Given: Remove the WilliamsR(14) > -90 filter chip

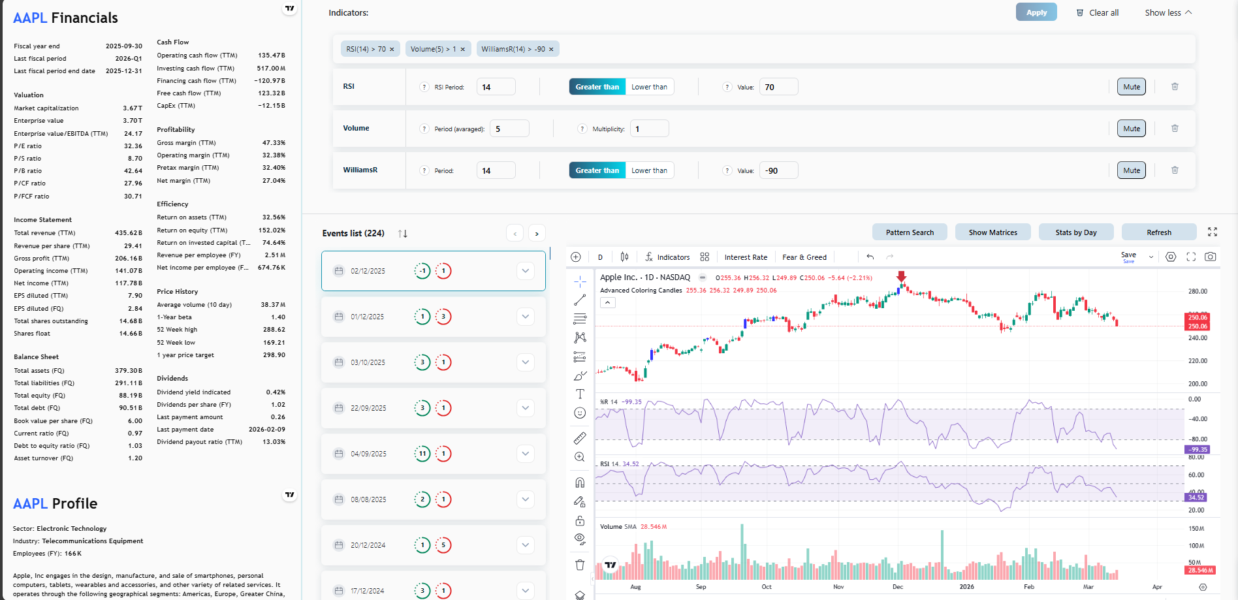Looking at the screenshot, I should coord(551,49).
